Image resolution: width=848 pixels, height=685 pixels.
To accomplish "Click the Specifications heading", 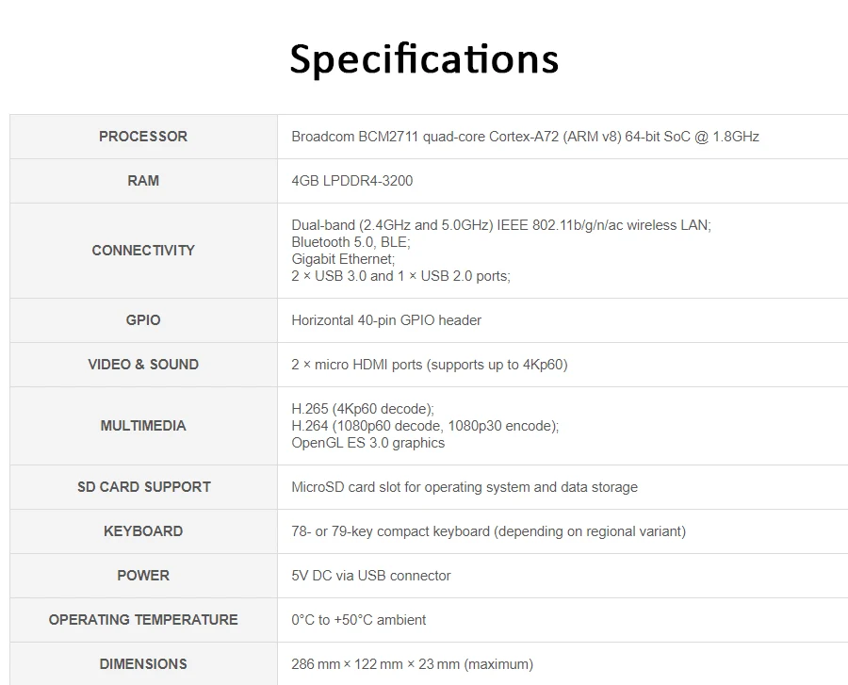I will (424, 59).
